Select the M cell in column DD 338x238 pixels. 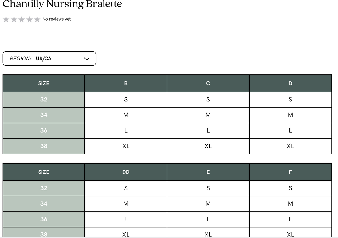click(126, 204)
